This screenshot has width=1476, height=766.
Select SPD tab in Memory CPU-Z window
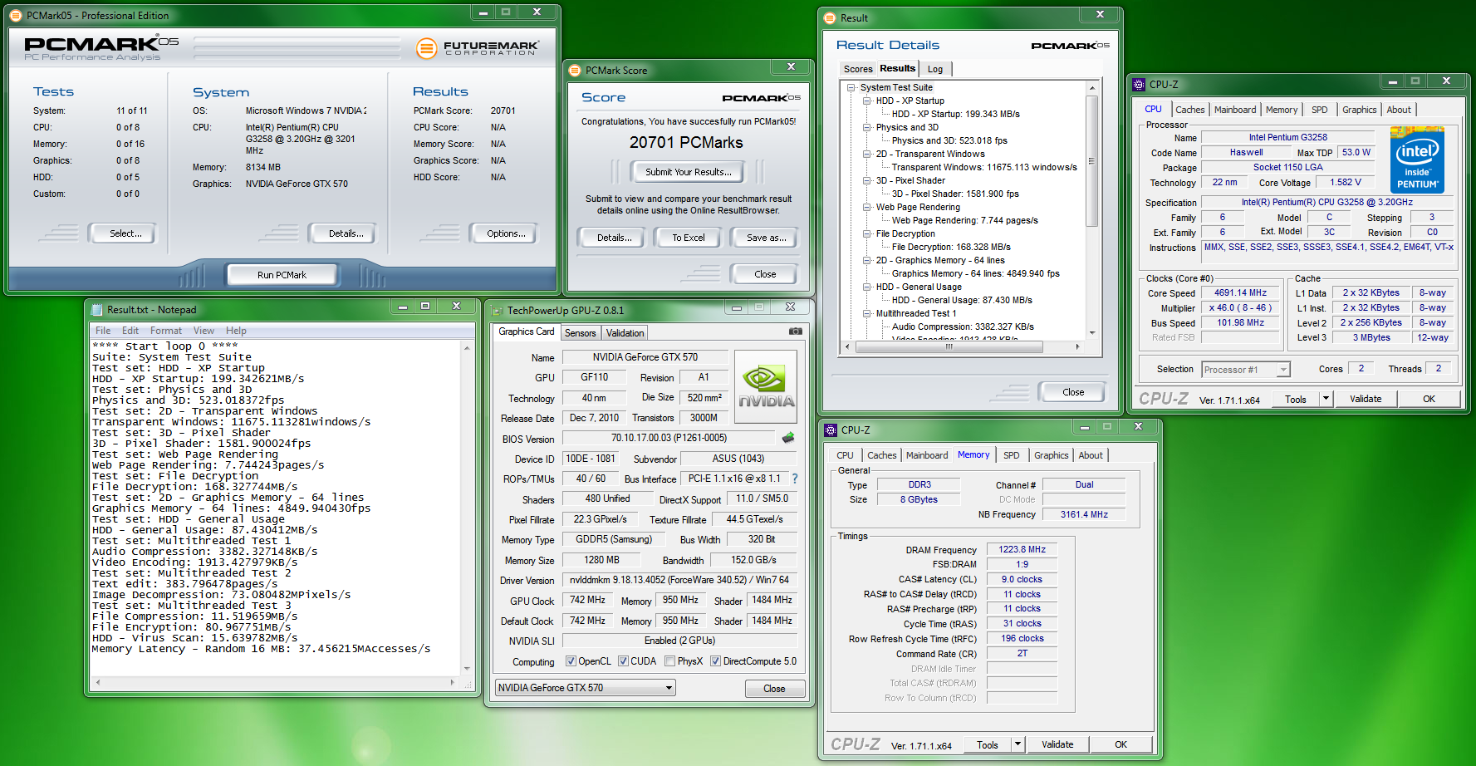1011,455
